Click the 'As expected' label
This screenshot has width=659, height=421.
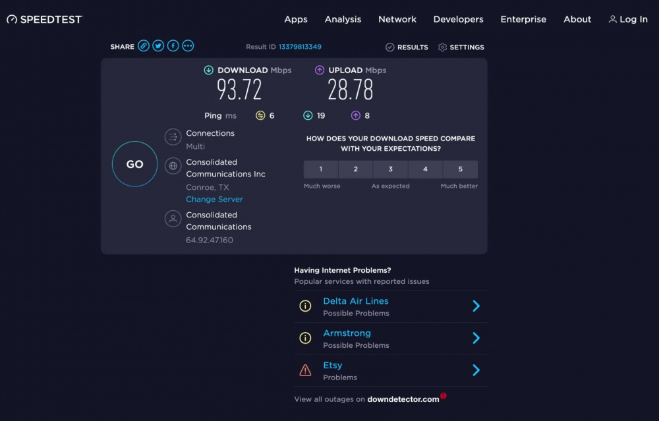[x=390, y=186]
